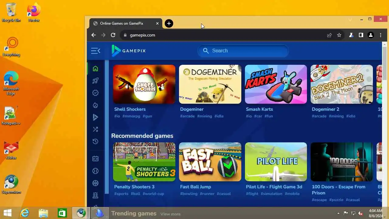Go forward in browser
Viewport: 389px width, 219px height.
pyautogui.click(x=103, y=35)
